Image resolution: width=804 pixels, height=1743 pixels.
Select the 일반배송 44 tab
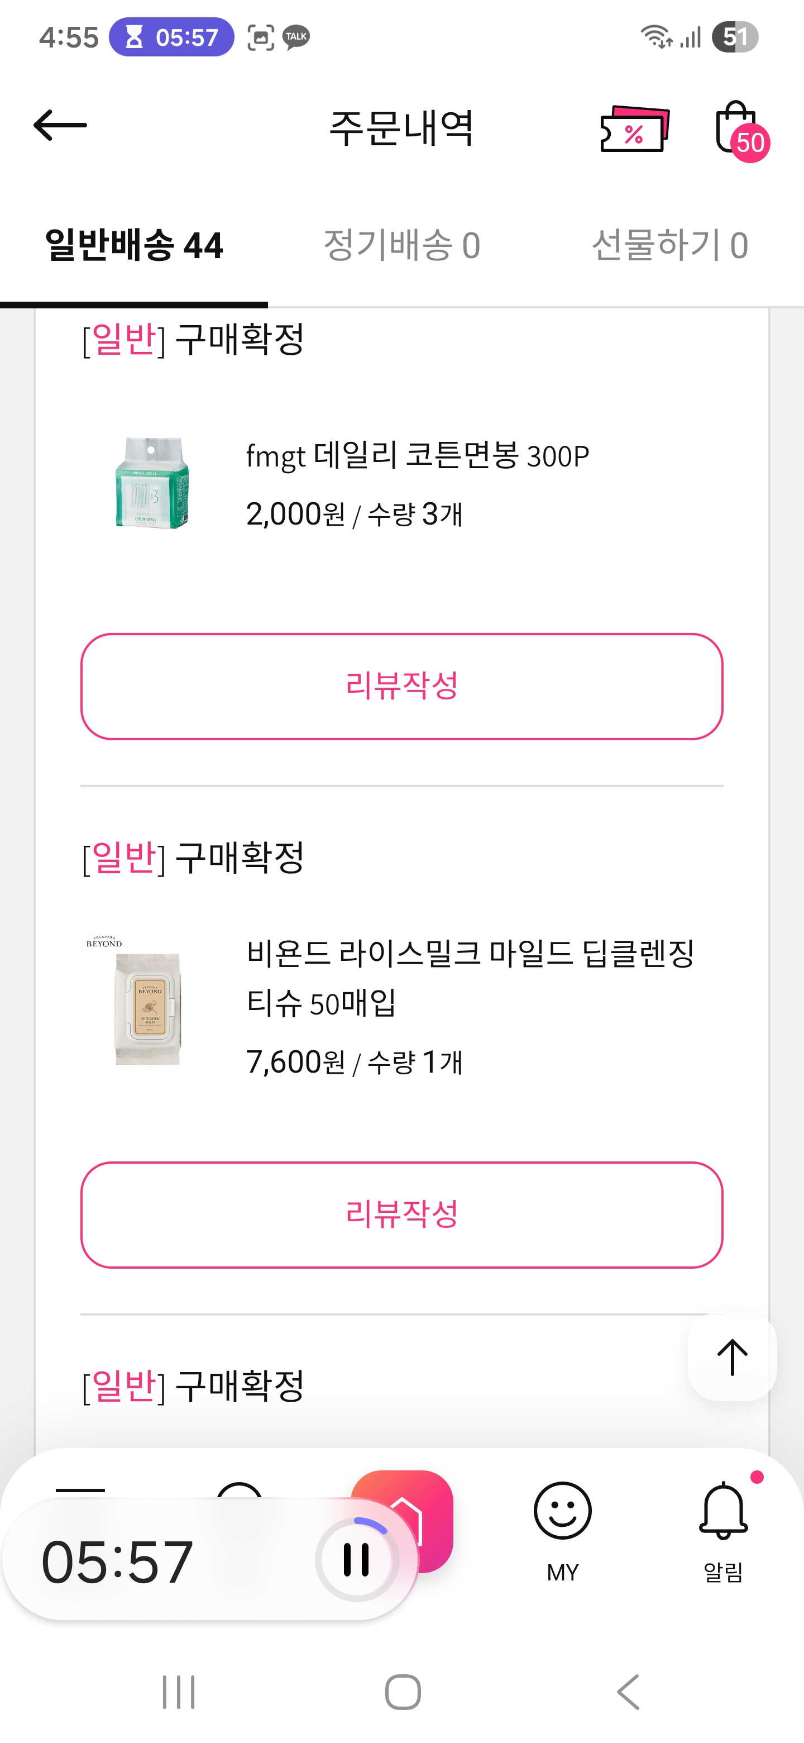click(134, 245)
